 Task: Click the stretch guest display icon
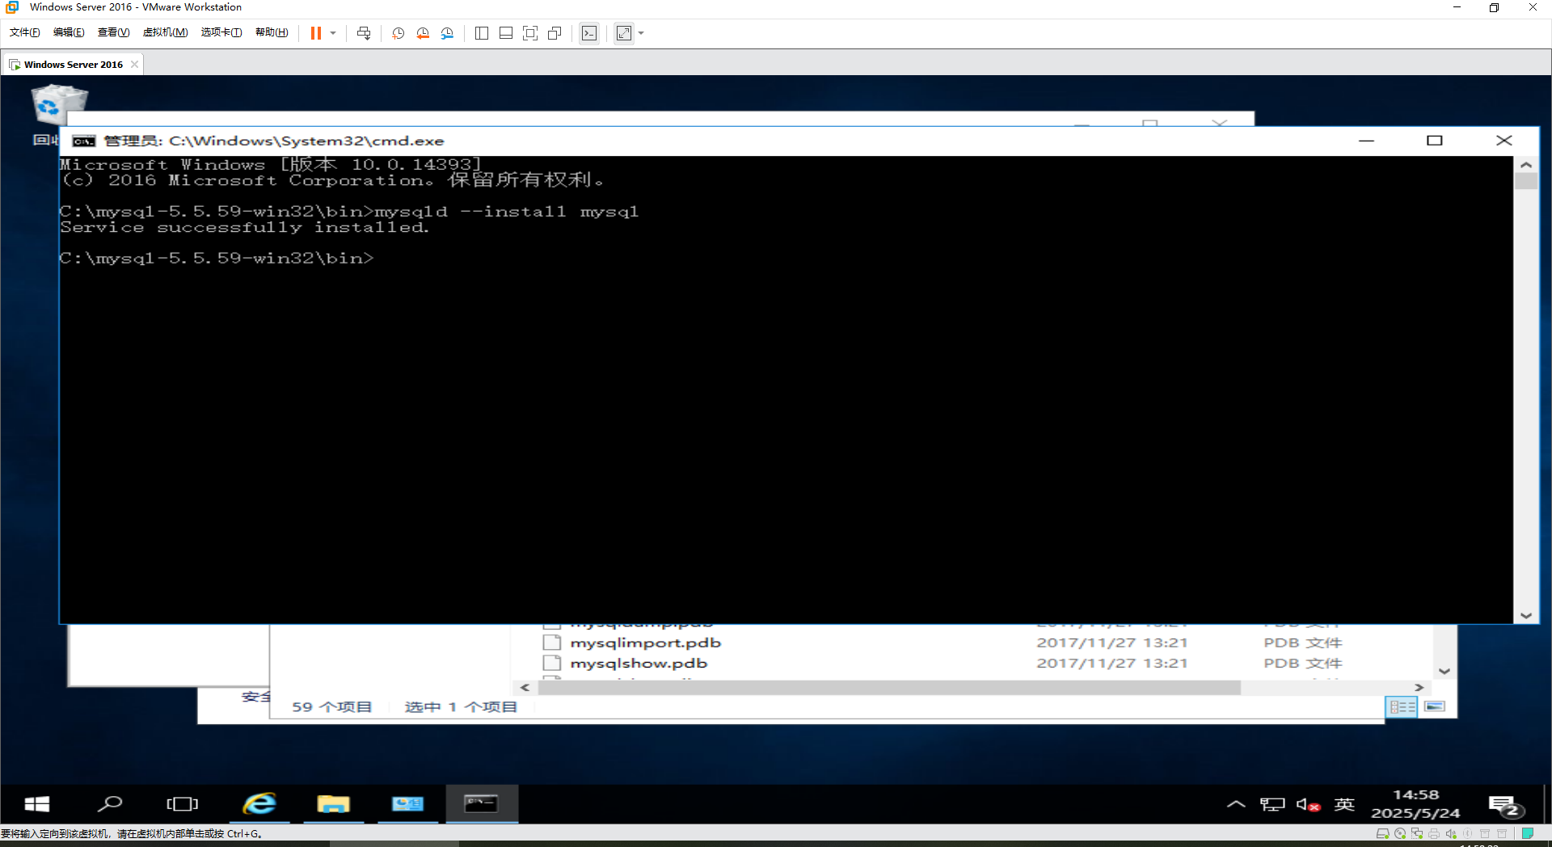624,33
